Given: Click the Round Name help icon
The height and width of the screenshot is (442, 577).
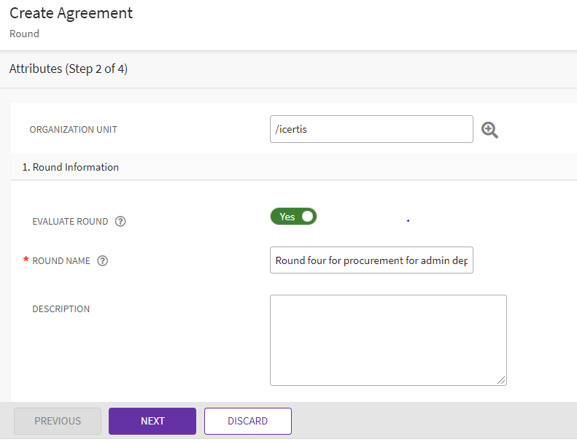Looking at the screenshot, I should [103, 260].
